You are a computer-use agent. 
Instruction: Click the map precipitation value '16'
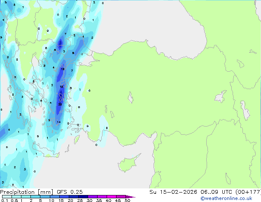pos(61,87)
